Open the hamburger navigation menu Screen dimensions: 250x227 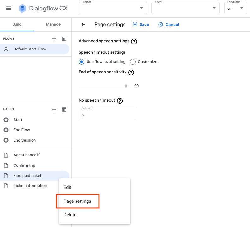pos(9,8)
